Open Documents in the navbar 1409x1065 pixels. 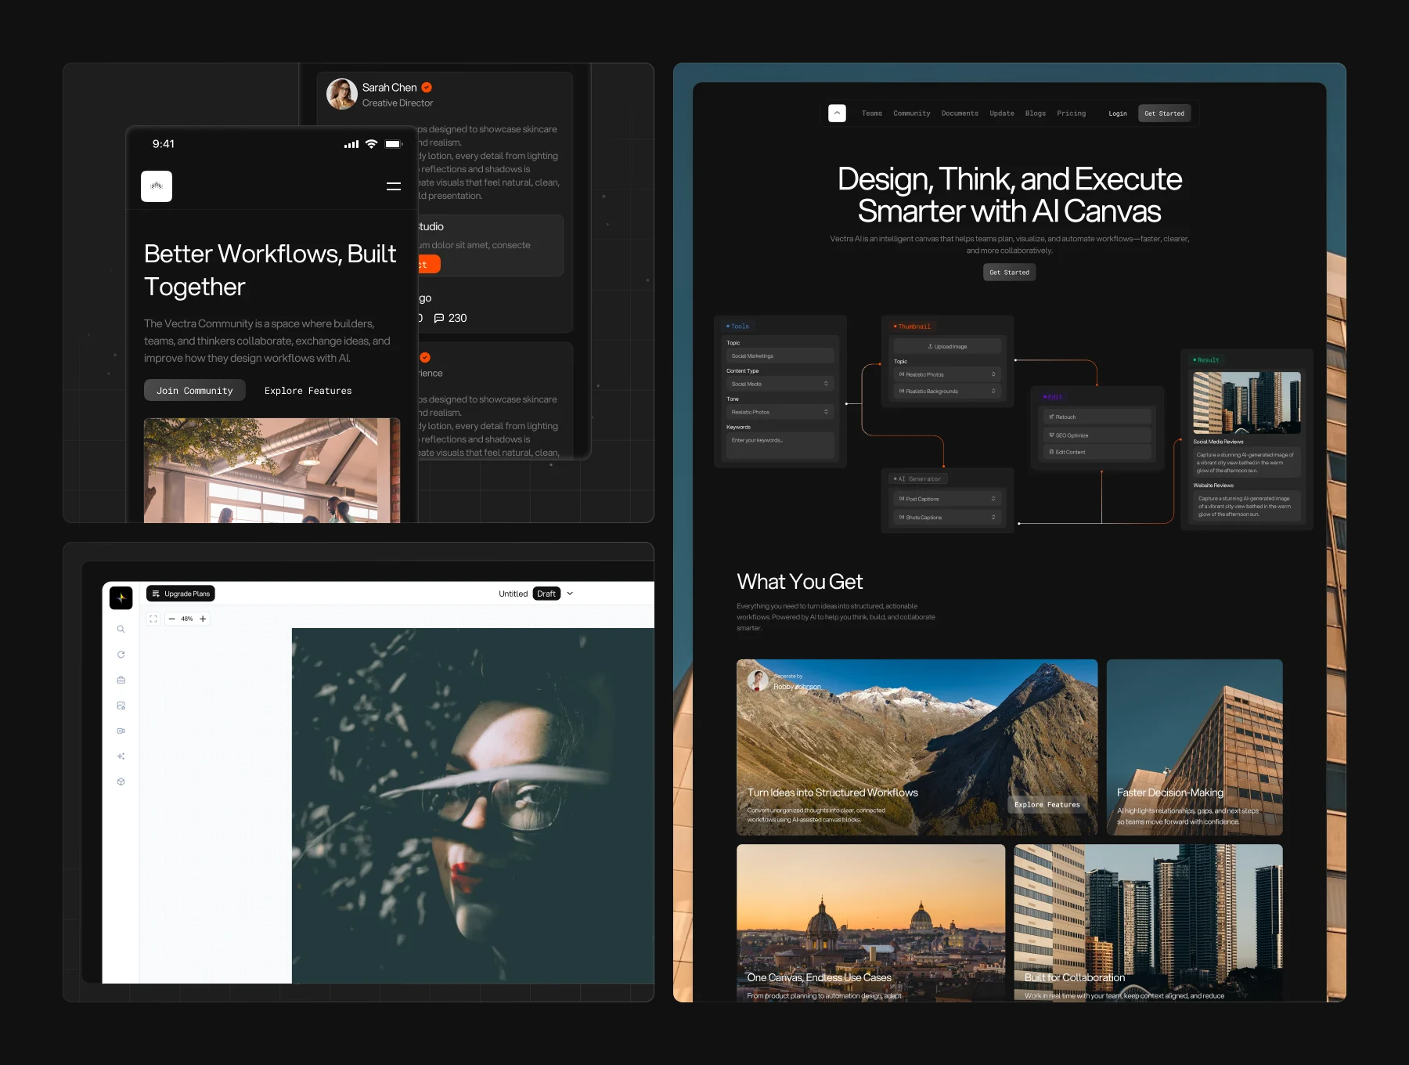960,114
